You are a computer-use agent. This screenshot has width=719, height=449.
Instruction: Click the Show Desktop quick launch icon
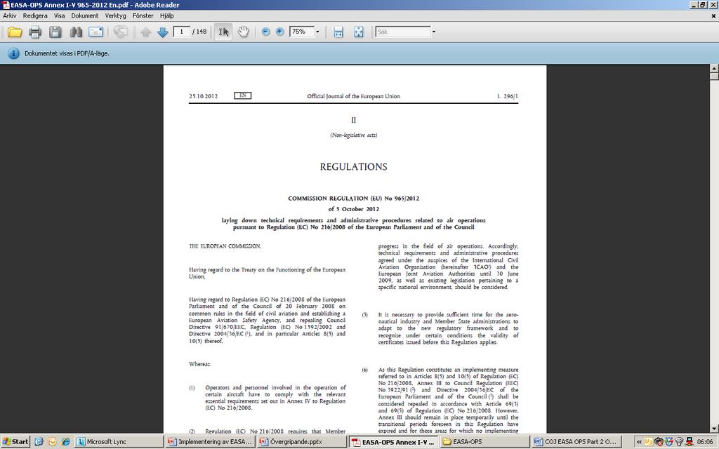39,442
